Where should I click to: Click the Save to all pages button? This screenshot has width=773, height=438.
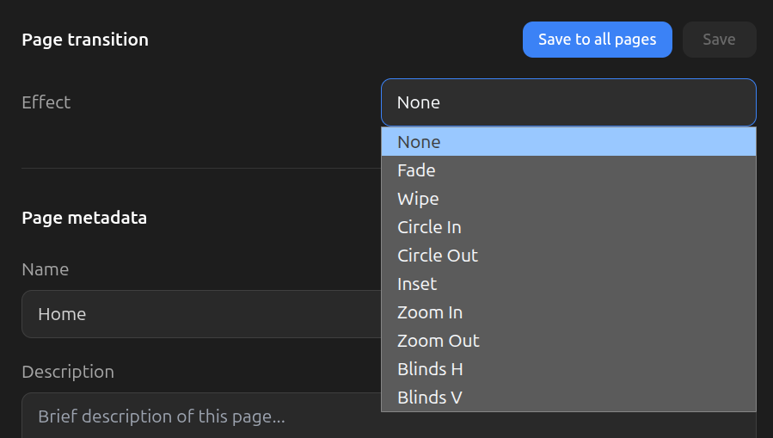click(x=597, y=40)
